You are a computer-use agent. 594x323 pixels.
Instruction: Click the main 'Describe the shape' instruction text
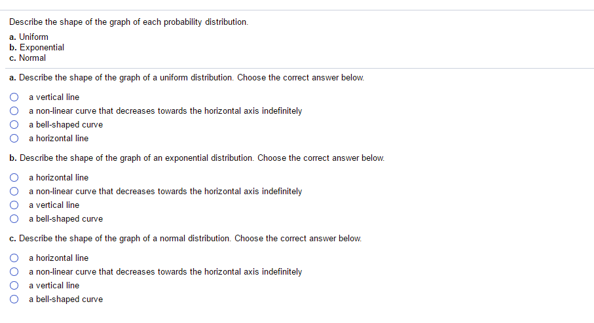coord(129,22)
